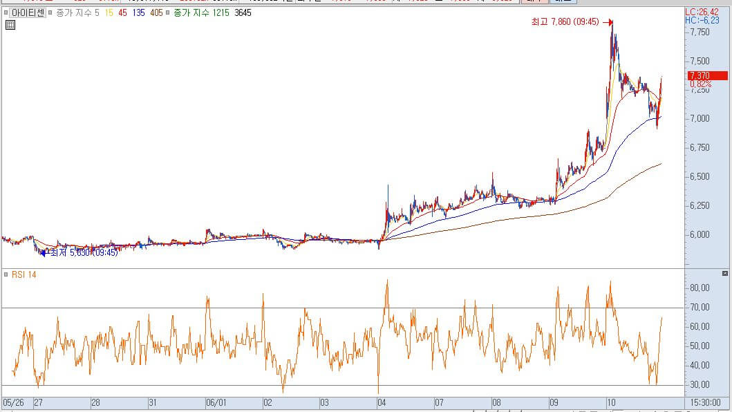Select the red 45 moving average label
This screenshot has width=732, height=412.
pyautogui.click(x=122, y=12)
